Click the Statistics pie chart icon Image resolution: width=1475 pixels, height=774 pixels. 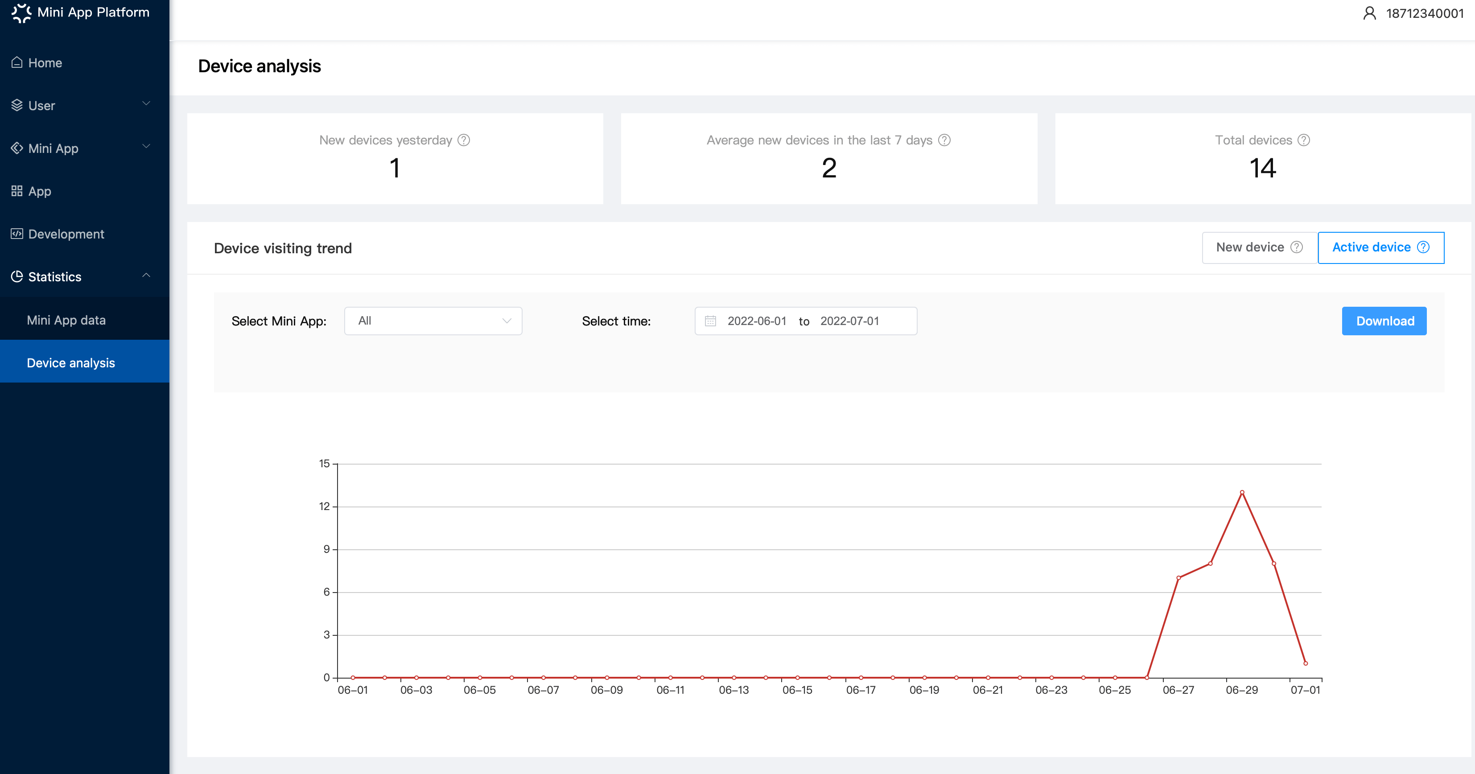17,276
